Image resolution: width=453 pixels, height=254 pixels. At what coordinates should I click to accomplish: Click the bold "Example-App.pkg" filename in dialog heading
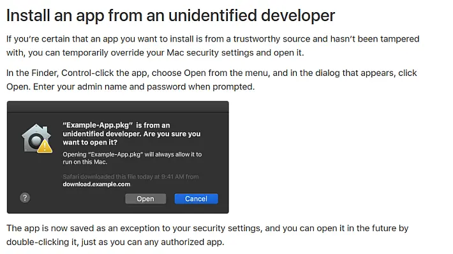[x=98, y=125]
